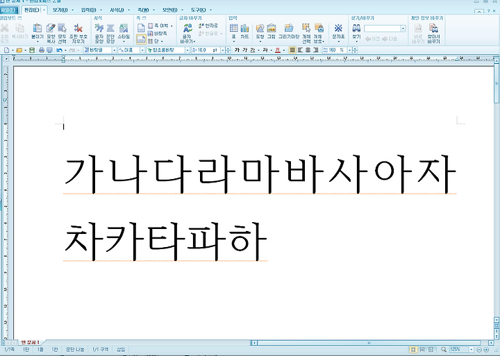Select align right button
Screen dimensions: 500x356
(315, 50)
